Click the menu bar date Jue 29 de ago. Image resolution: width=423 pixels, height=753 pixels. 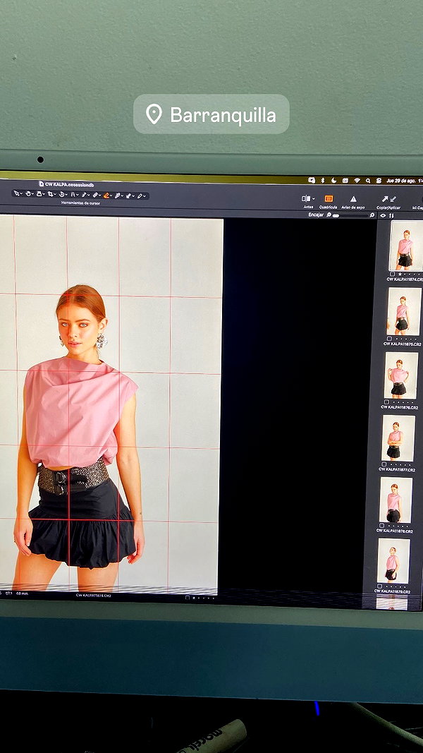[x=401, y=181]
